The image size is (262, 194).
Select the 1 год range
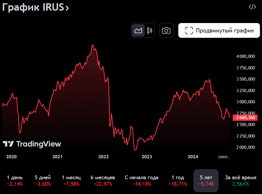point(178,181)
